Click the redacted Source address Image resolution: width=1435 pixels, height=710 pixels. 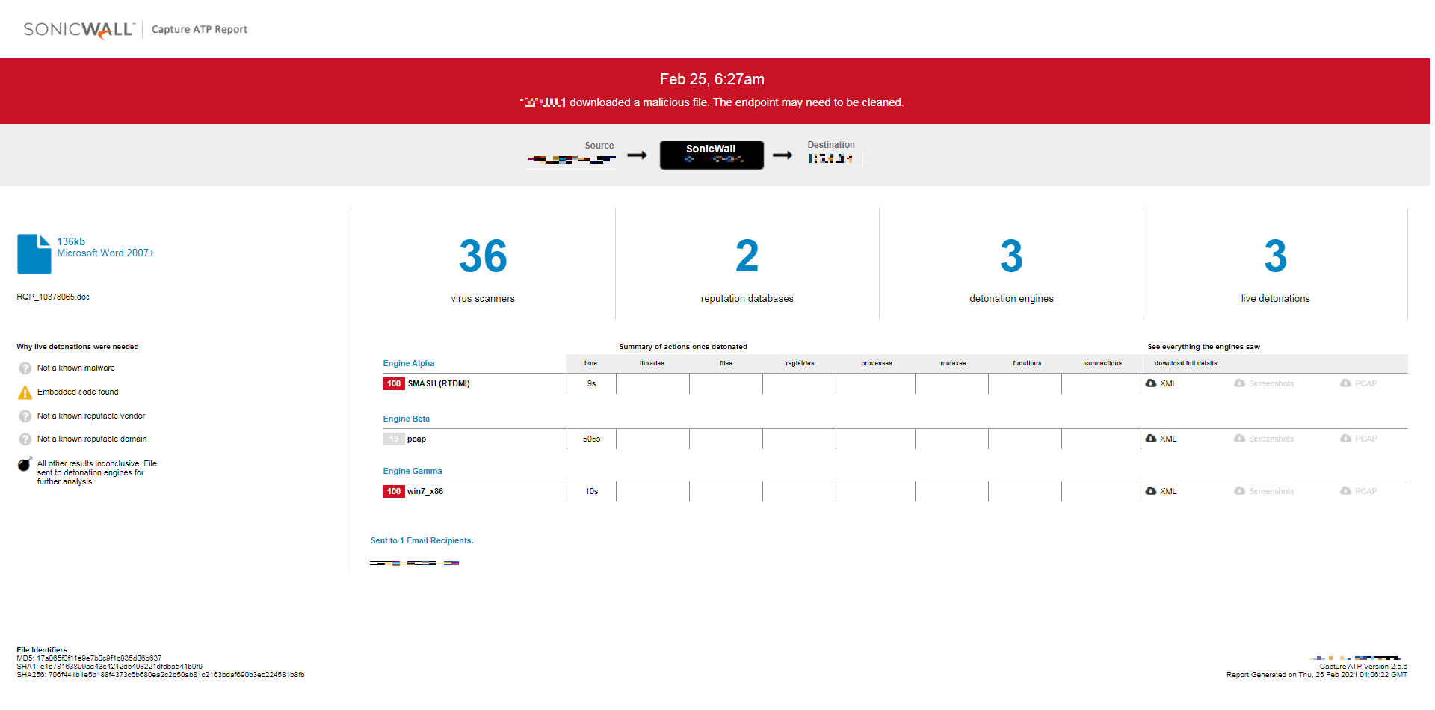point(572,159)
